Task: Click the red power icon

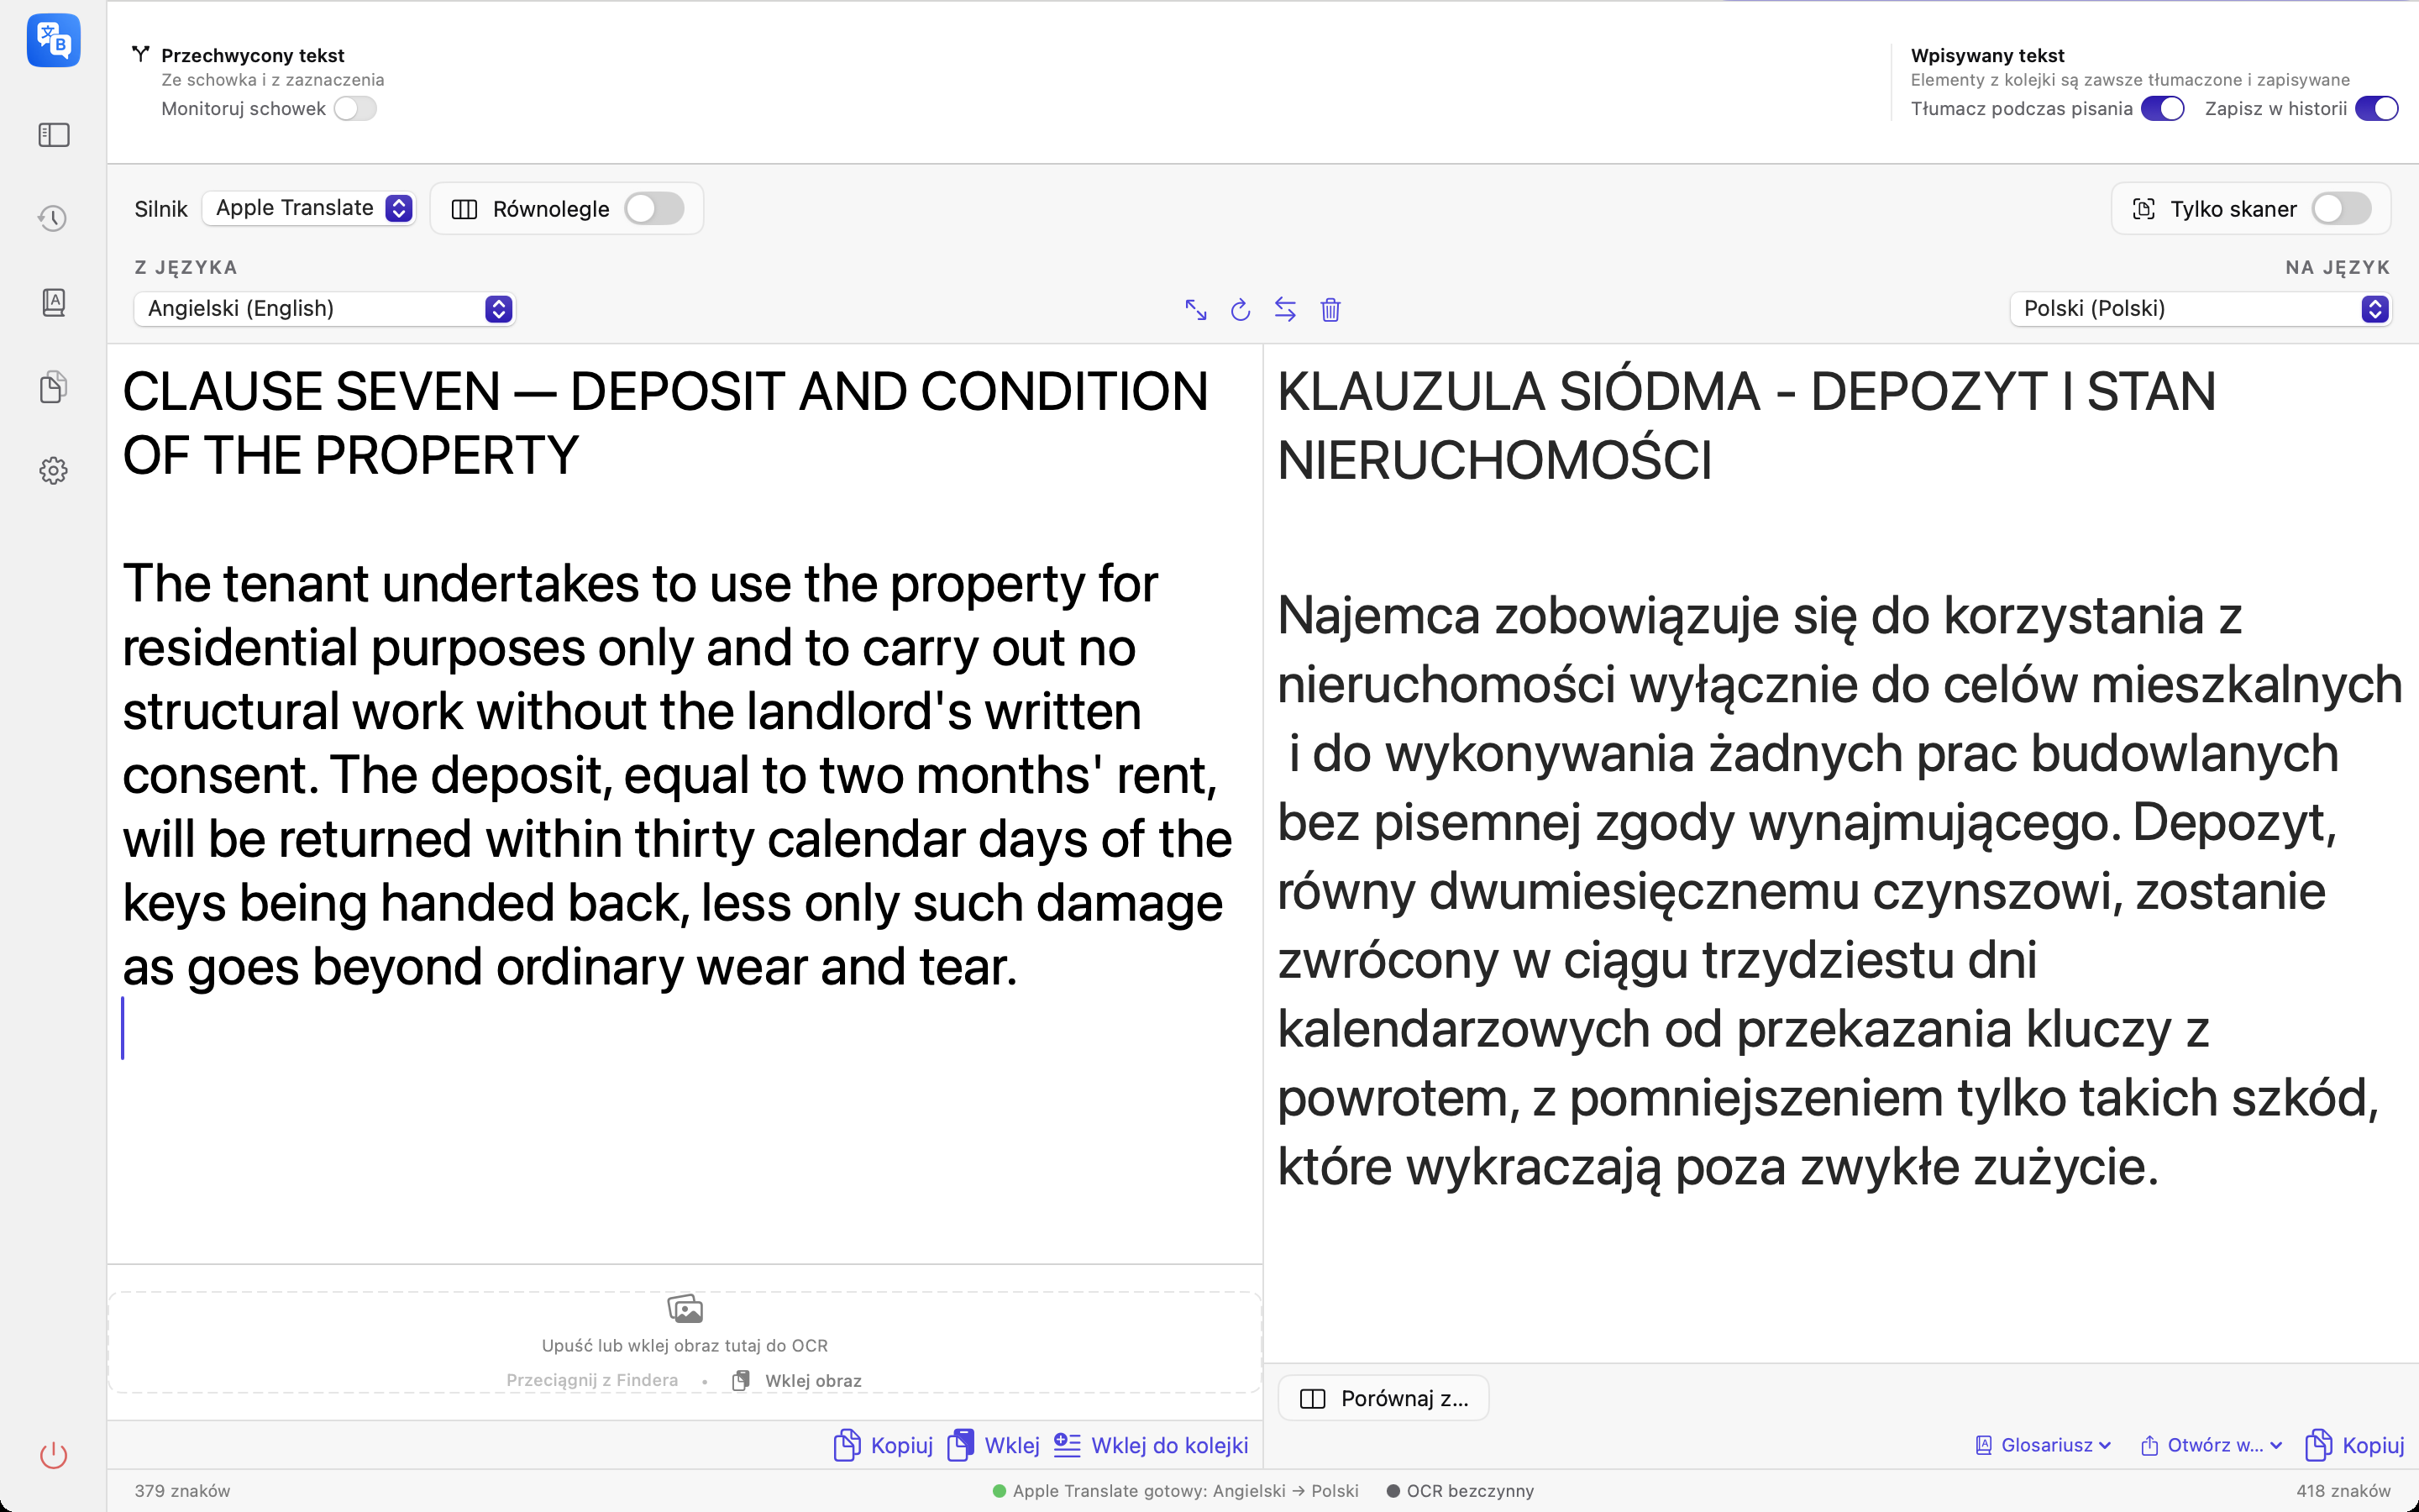Action: click(53, 1455)
